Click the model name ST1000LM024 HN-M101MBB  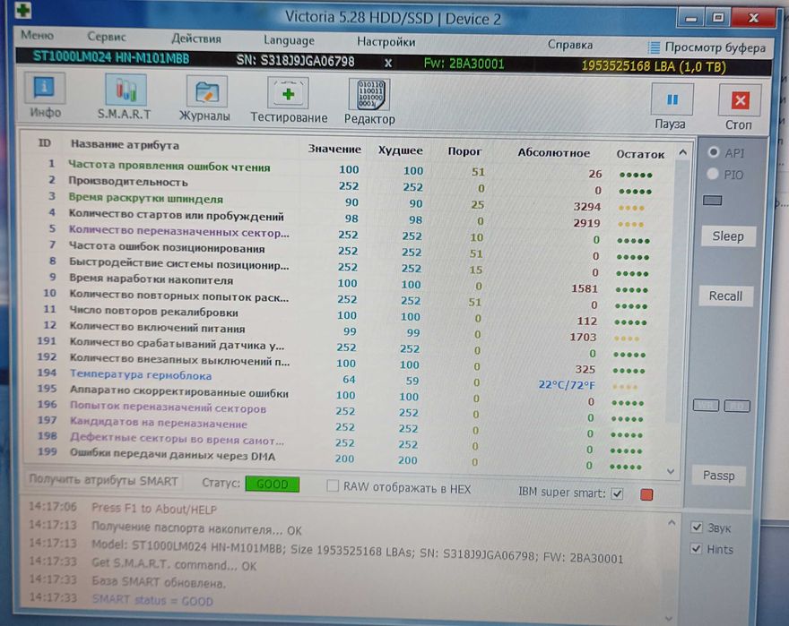pos(110,58)
